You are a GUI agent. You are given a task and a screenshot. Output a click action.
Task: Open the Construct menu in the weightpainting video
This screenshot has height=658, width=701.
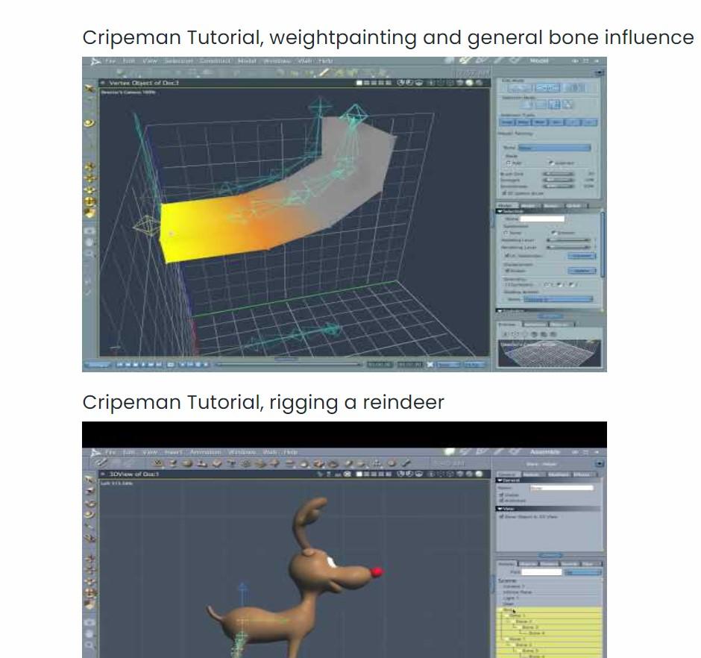(x=215, y=61)
